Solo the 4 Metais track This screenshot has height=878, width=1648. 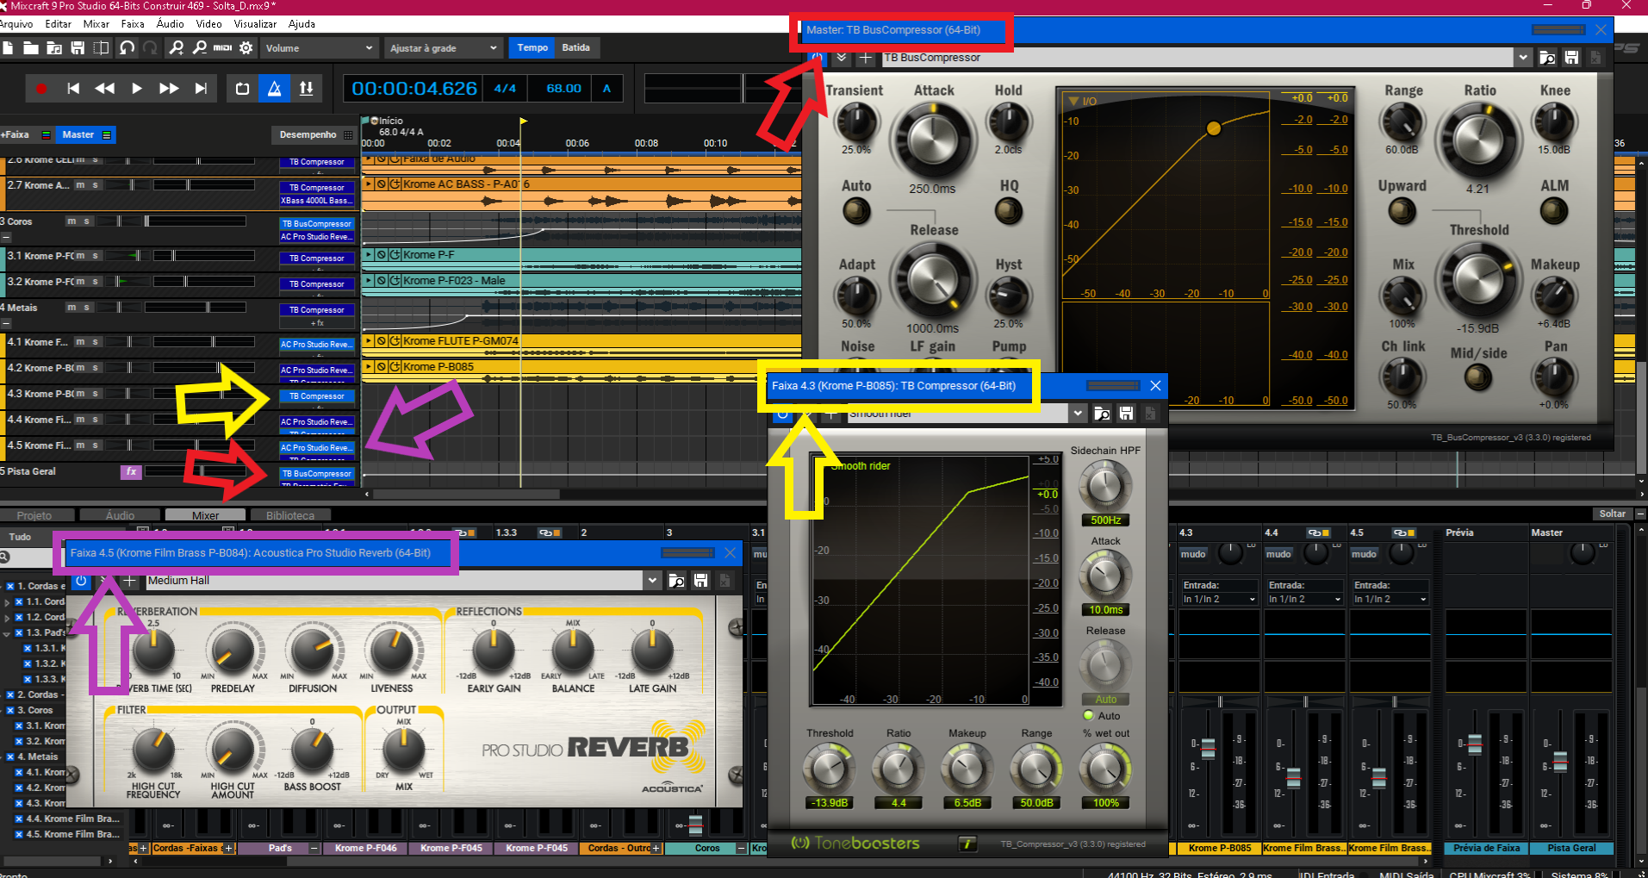(86, 308)
